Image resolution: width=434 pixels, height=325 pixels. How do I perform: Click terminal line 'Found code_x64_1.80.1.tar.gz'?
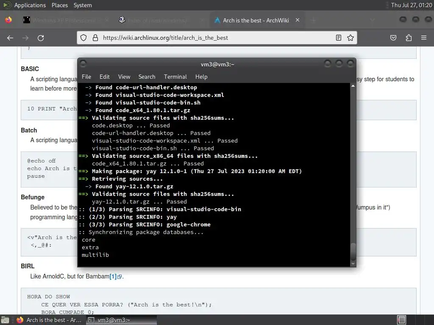138,110
